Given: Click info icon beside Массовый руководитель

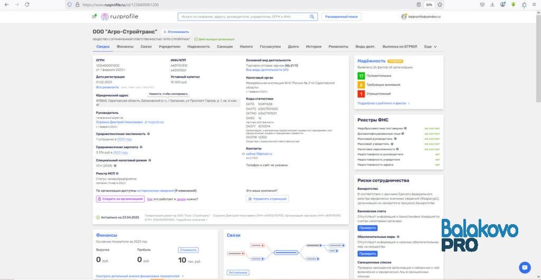Looking at the screenshot, I should [x=395, y=139].
